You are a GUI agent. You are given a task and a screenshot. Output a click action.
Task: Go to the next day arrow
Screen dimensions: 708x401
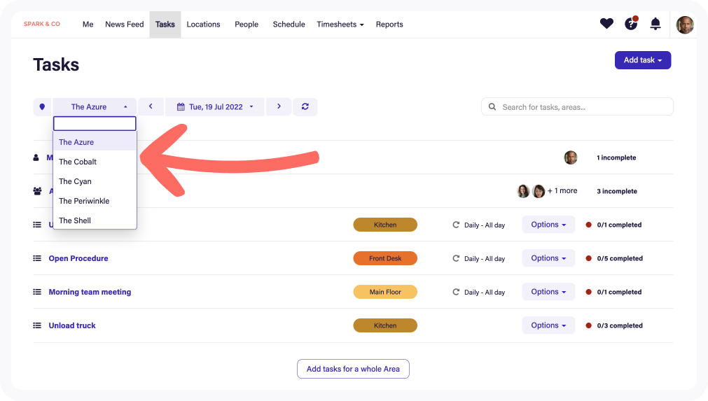[279, 106]
